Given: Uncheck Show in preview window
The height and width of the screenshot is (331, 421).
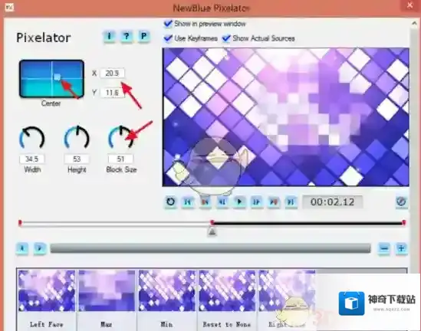Looking at the screenshot, I should point(168,24).
